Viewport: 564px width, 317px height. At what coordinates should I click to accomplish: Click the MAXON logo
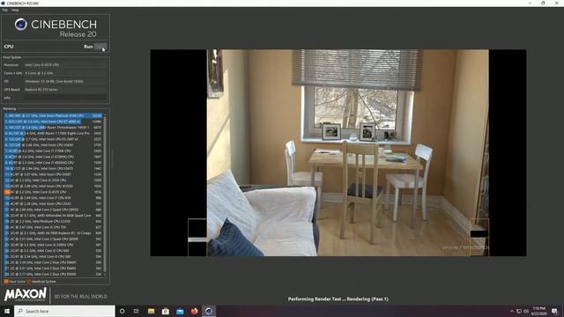point(26,294)
